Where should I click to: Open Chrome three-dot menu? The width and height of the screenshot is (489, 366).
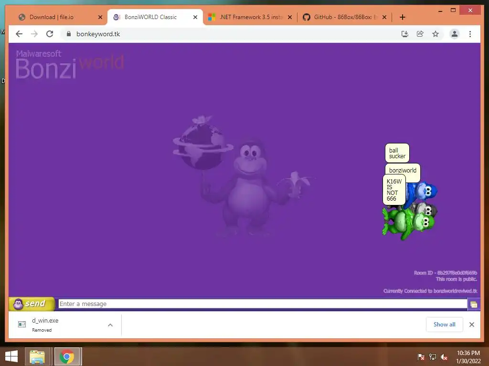coord(470,34)
